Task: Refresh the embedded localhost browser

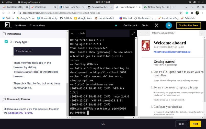Action: 147,33
